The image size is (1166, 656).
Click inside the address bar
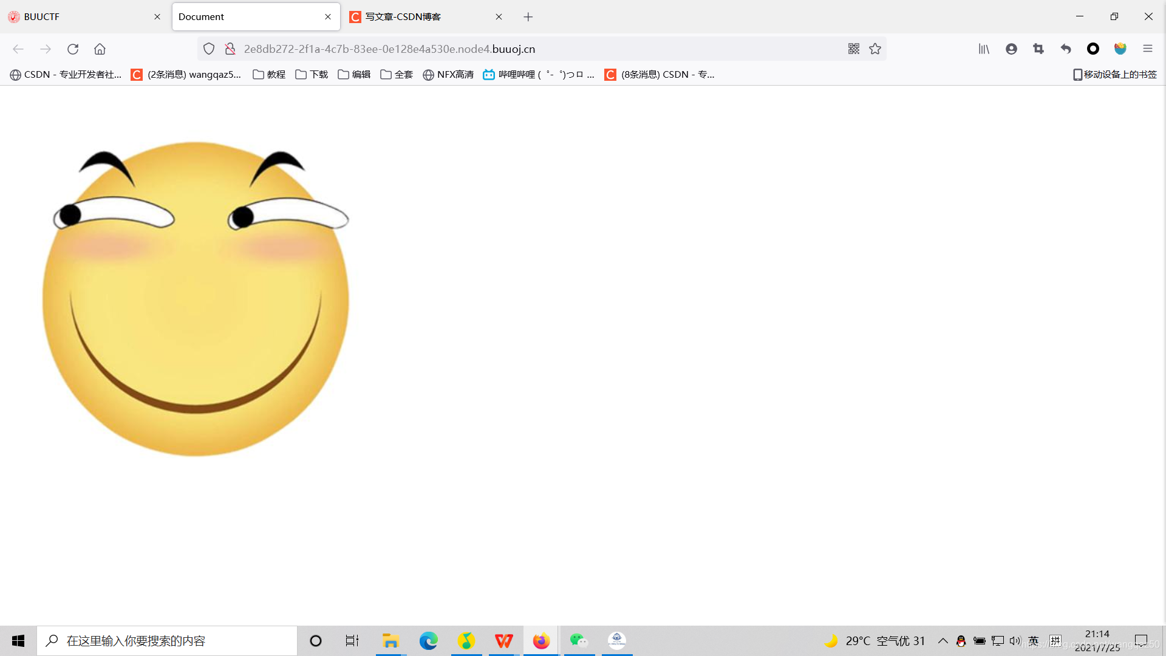[x=486, y=49]
